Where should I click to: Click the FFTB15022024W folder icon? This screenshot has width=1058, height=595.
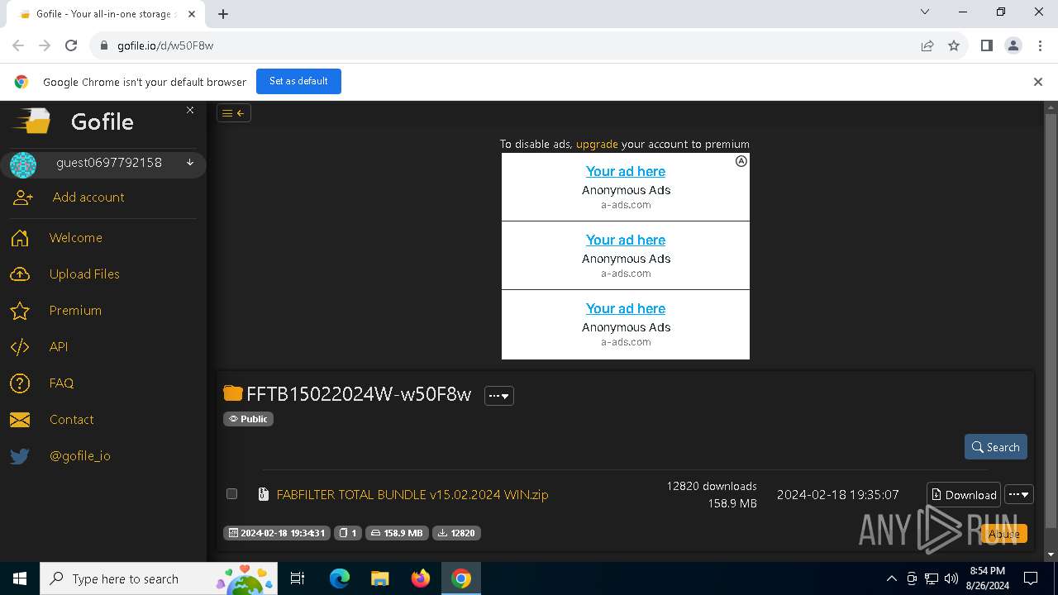pos(233,393)
